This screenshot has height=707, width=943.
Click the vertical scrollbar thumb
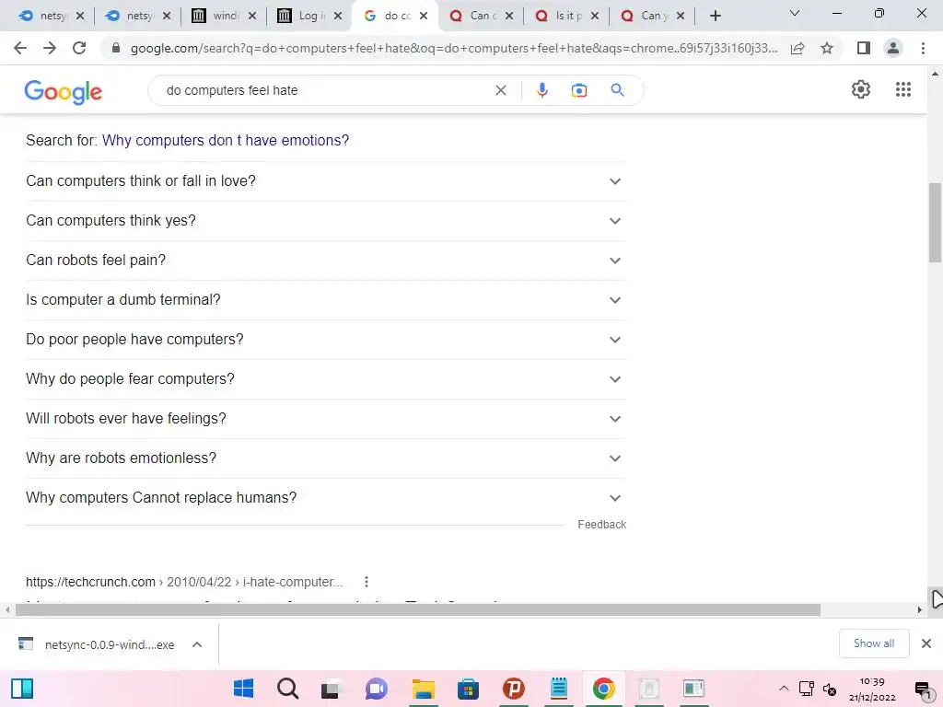[935, 223]
